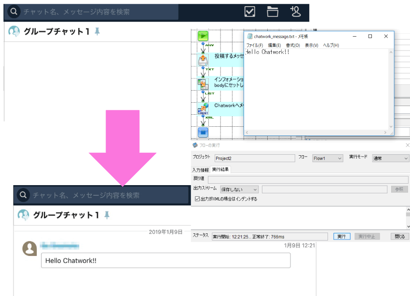This screenshot has height=296, width=410.
Task: Click Notepad text area with Hello Chatwork!!
Action: tap(317, 89)
